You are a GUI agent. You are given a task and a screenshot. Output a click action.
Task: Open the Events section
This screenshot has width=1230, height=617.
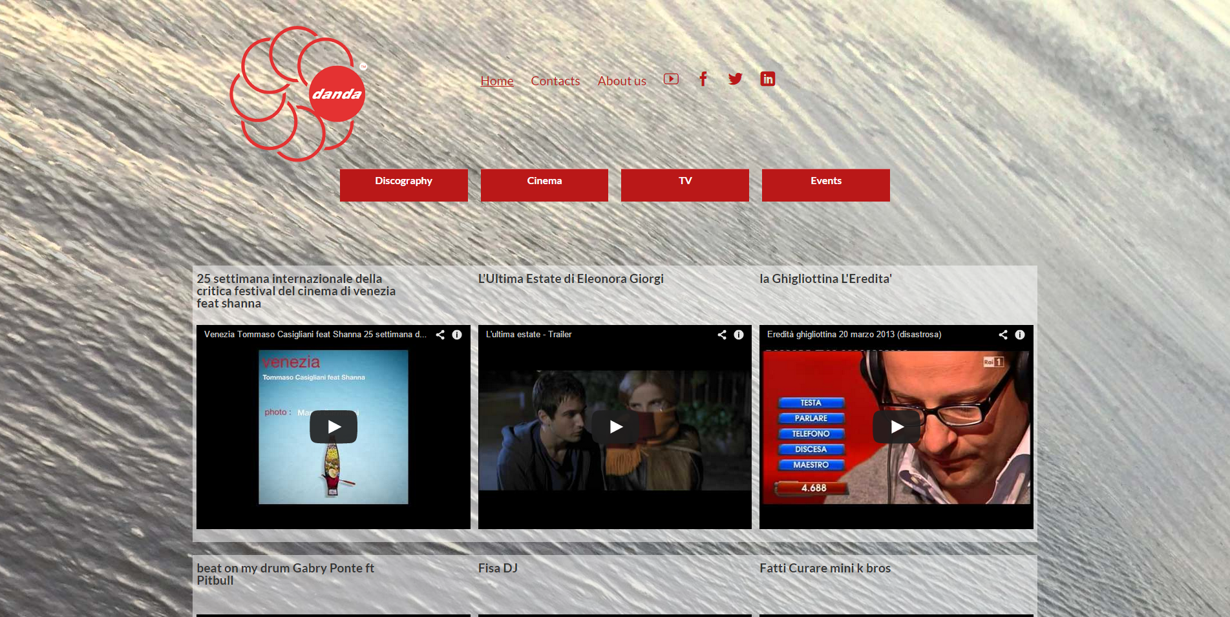825,185
